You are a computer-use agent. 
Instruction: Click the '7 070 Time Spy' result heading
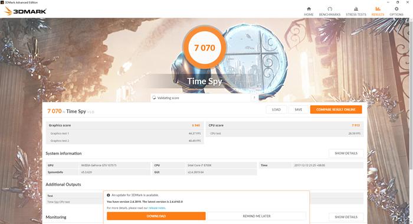click(x=70, y=111)
